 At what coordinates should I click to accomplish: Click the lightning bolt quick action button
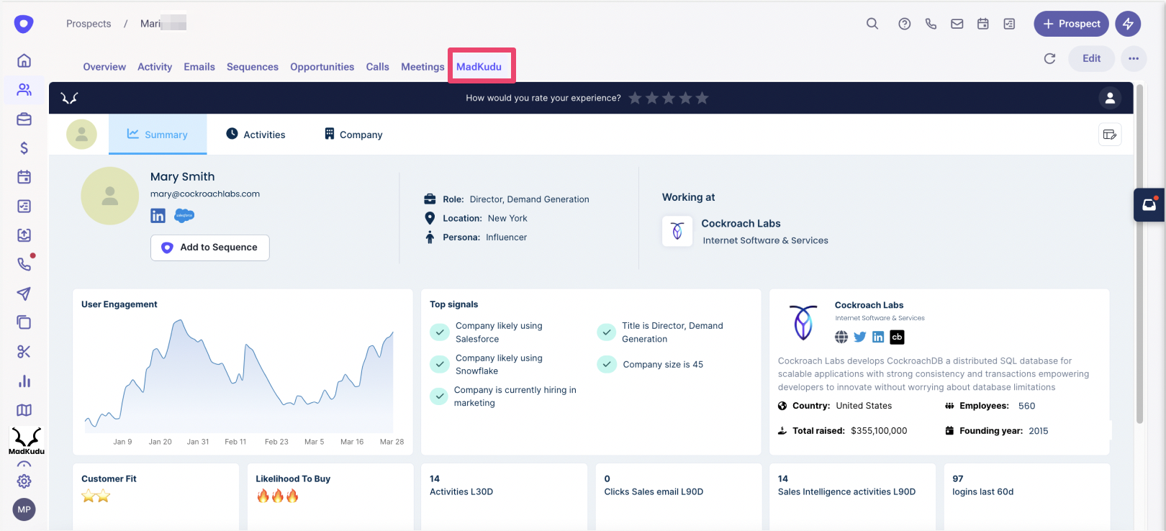1128,24
